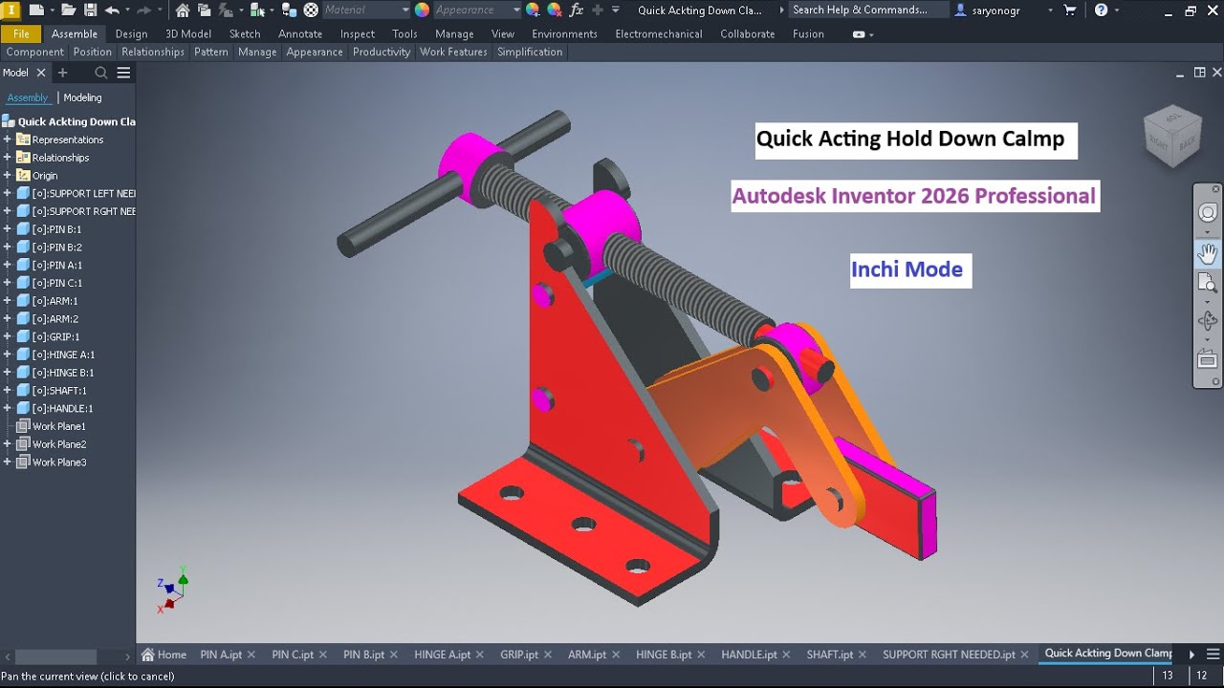The height and width of the screenshot is (688, 1224).
Task: Open the Component panel label
Action: (x=35, y=52)
